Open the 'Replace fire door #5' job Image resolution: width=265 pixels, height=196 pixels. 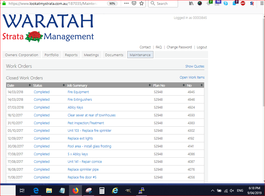[82, 177]
